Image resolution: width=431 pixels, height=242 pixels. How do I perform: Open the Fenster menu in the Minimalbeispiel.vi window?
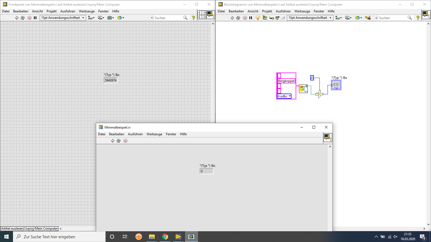click(x=171, y=134)
